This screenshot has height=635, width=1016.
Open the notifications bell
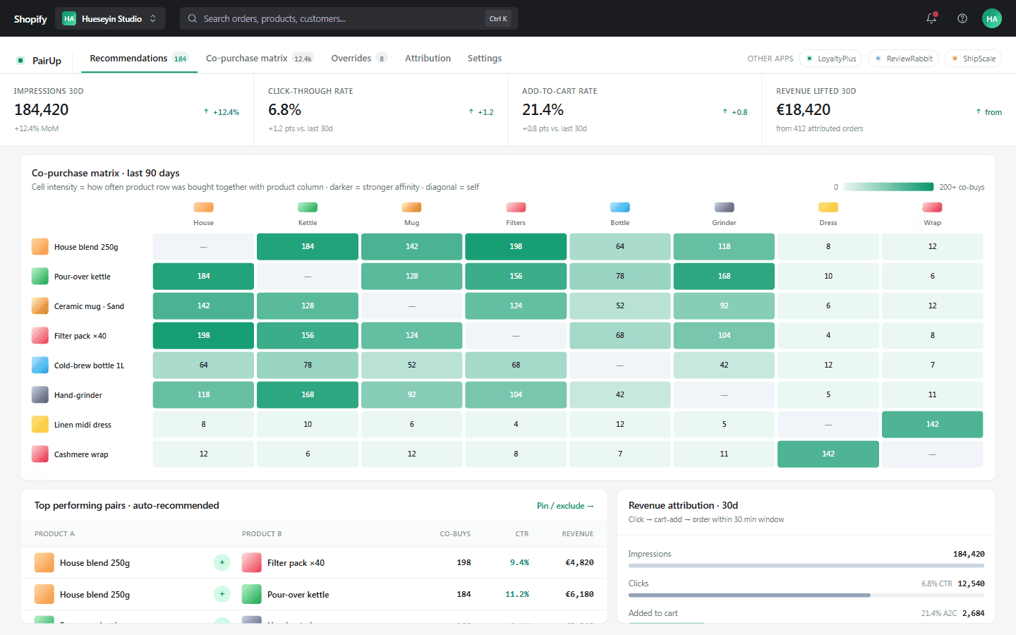(931, 18)
